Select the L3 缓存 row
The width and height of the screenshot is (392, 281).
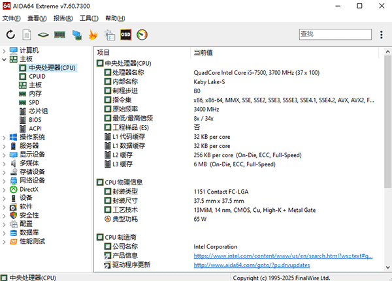pyautogui.click(x=239, y=164)
